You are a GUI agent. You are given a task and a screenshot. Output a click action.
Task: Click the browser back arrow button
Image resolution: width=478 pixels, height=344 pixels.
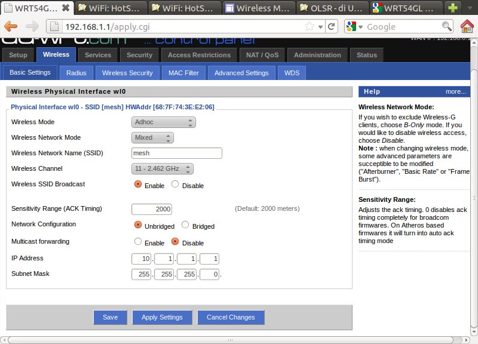click(x=11, y=26)
